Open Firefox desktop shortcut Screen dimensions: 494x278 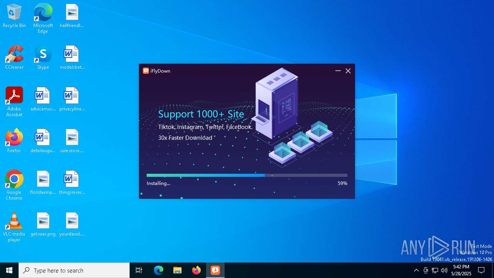click(14, 141)
